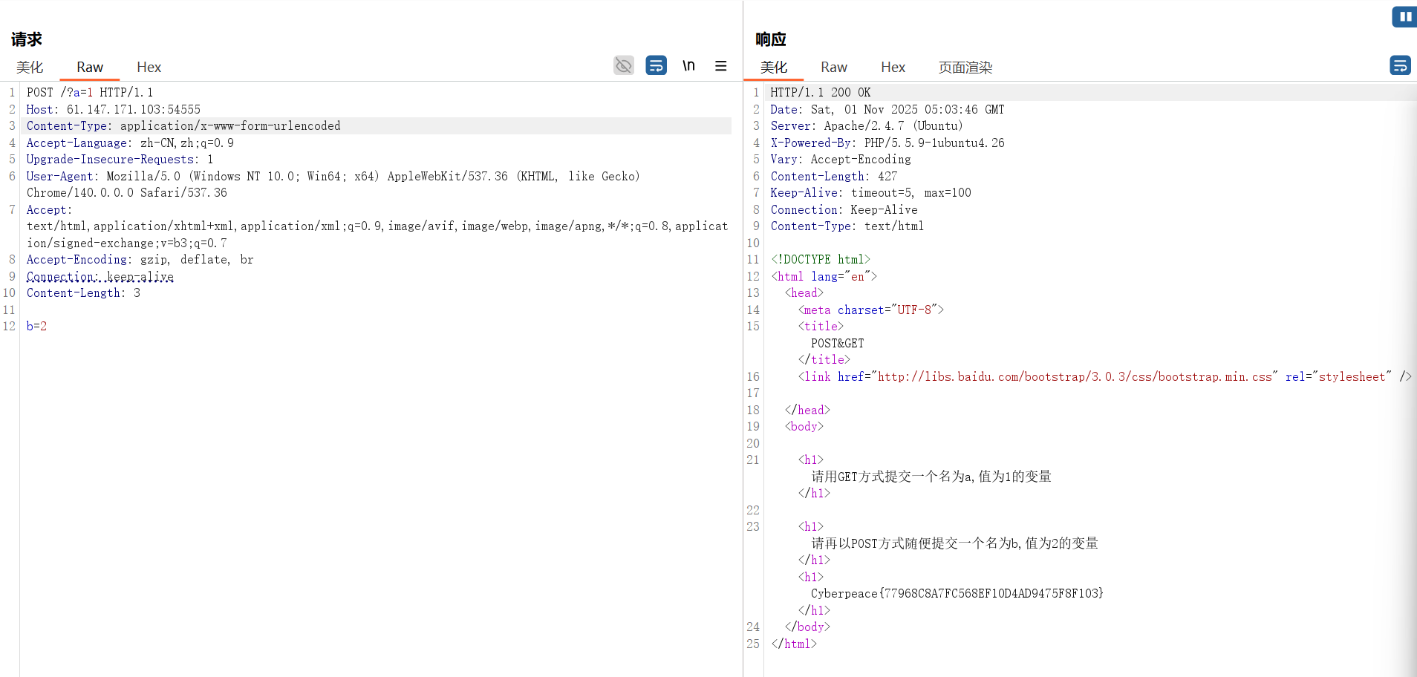The image size is (1417, 677).
Task: Click the POST方式 instruction text in response
Action: click(955, 543)
